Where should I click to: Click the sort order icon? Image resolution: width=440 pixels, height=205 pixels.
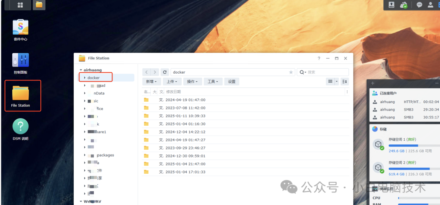tap(345, 81)
